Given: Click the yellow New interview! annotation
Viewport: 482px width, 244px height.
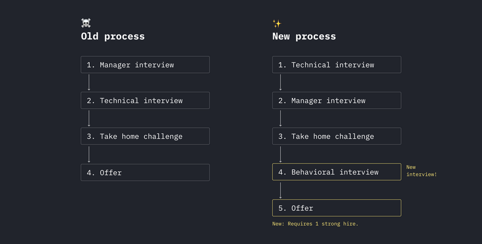Looking at the screenshot, I should click(421, 171).
